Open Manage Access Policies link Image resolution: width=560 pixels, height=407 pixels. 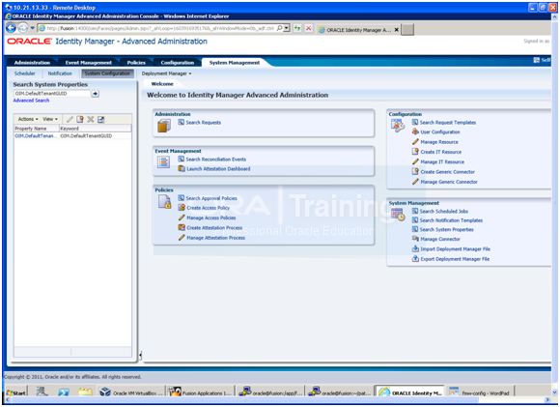pos(211,218)
